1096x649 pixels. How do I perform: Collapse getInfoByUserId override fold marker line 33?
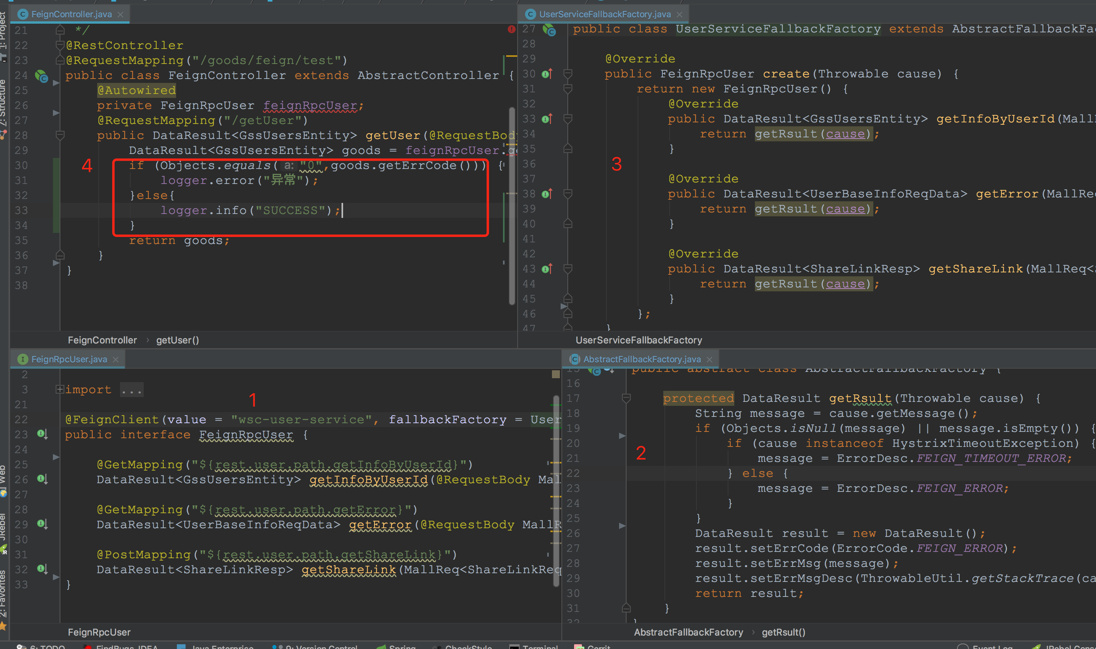pyautogui.click(x=568, y=118)
